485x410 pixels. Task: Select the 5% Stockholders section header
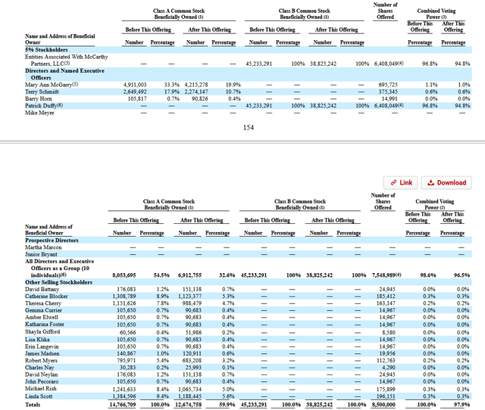46,50
